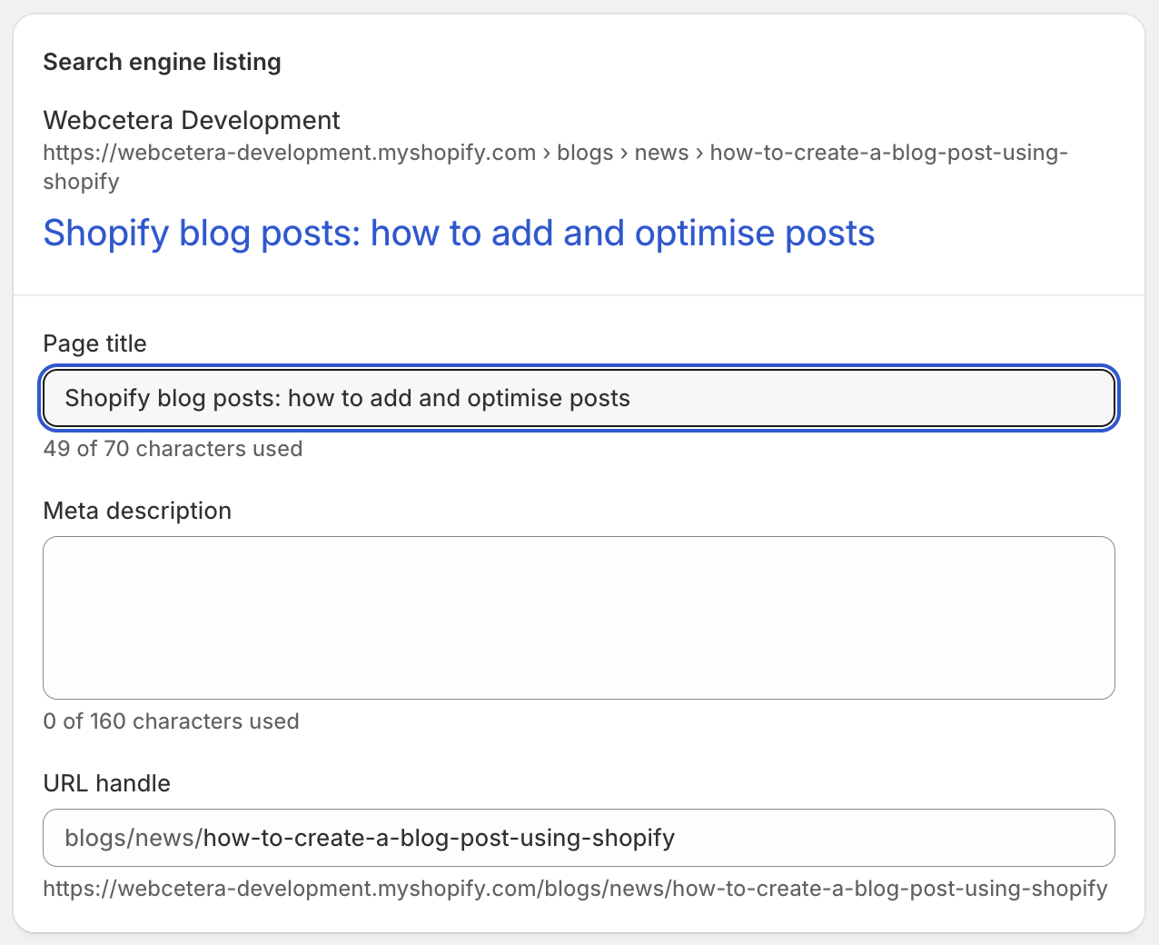Click the 'URL handle' label
The width and height of the screenshot is (1159, 945).
106,783
